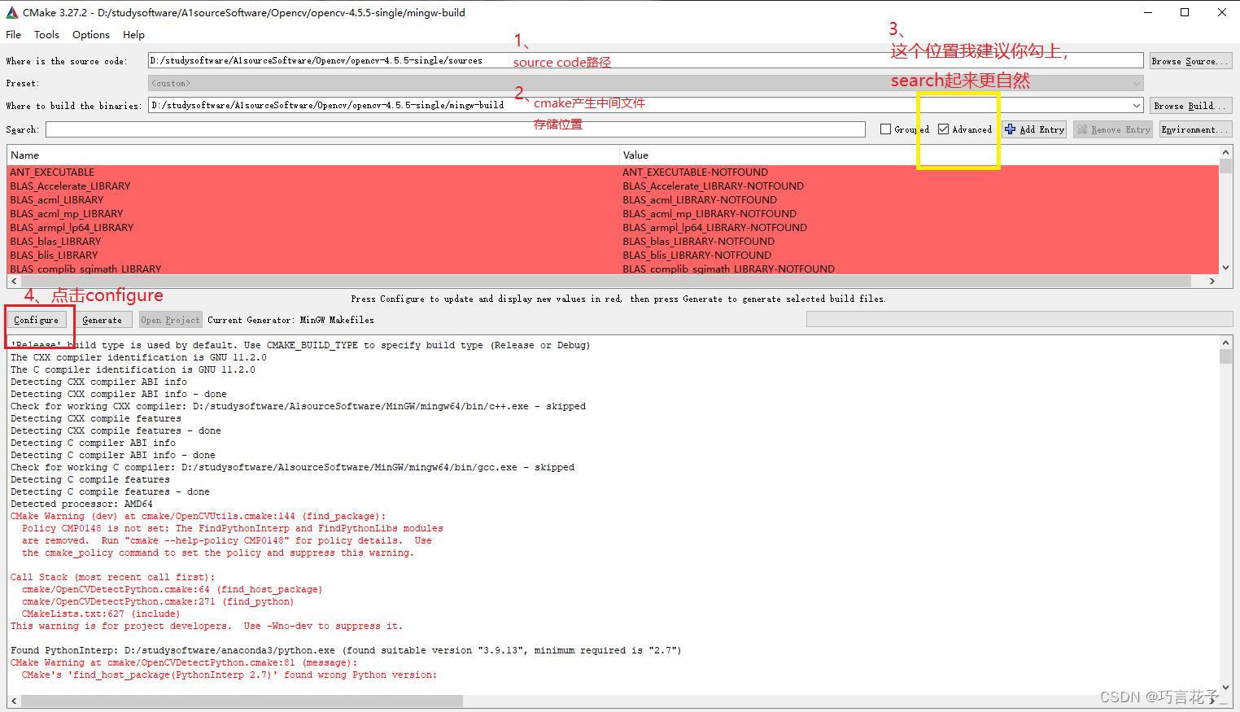Click the Remove Entry button
Screen dimensions: 1240x712
pos(1113,129)
